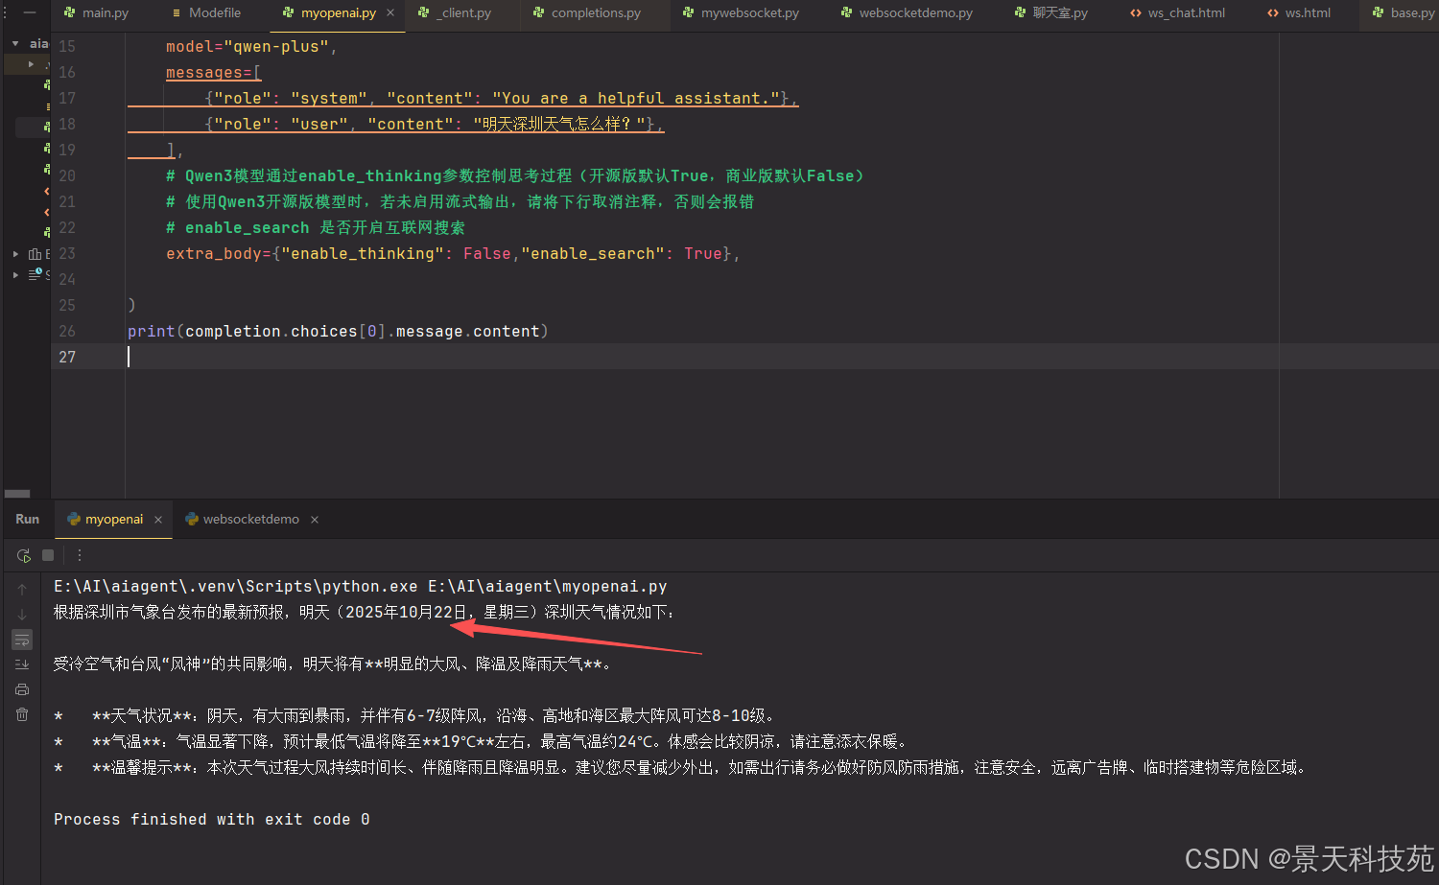The image size is (1439, 885).
Task: Collapse the aiagent project root node
Action: [15, 44]
